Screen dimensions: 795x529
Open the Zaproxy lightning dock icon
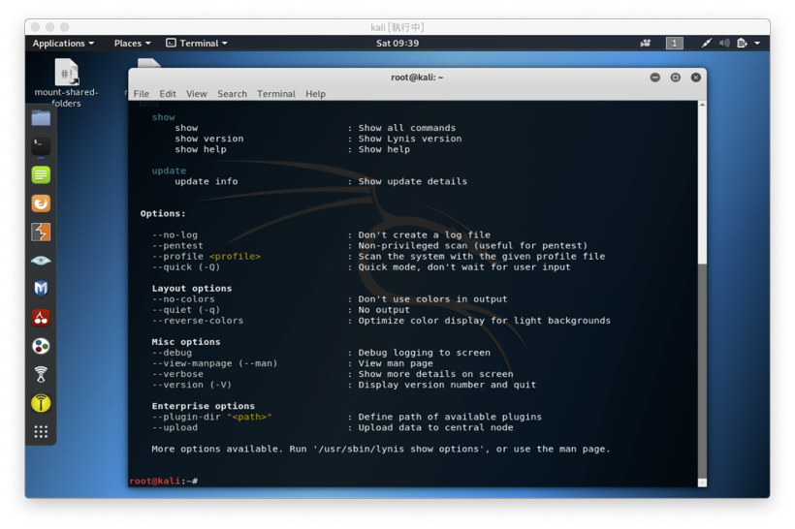[x=41, y=233]
